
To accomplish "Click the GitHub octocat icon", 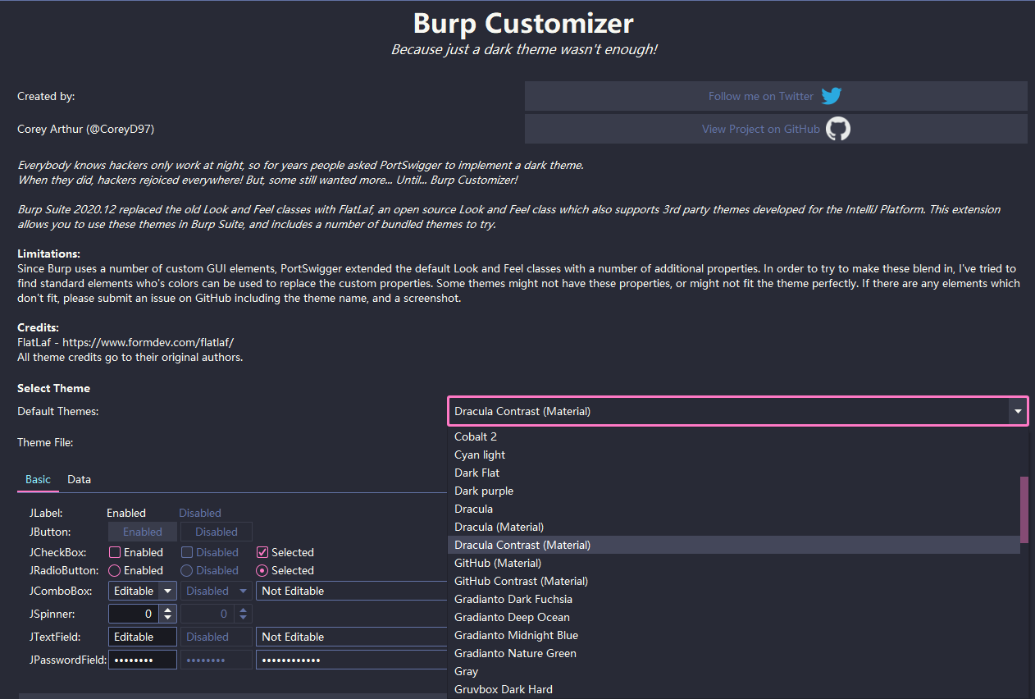I will (837, 128).
